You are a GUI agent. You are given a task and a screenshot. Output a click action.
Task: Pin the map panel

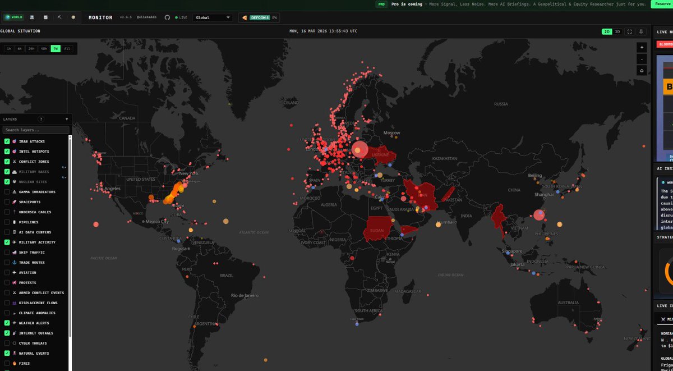coord(641,32)
